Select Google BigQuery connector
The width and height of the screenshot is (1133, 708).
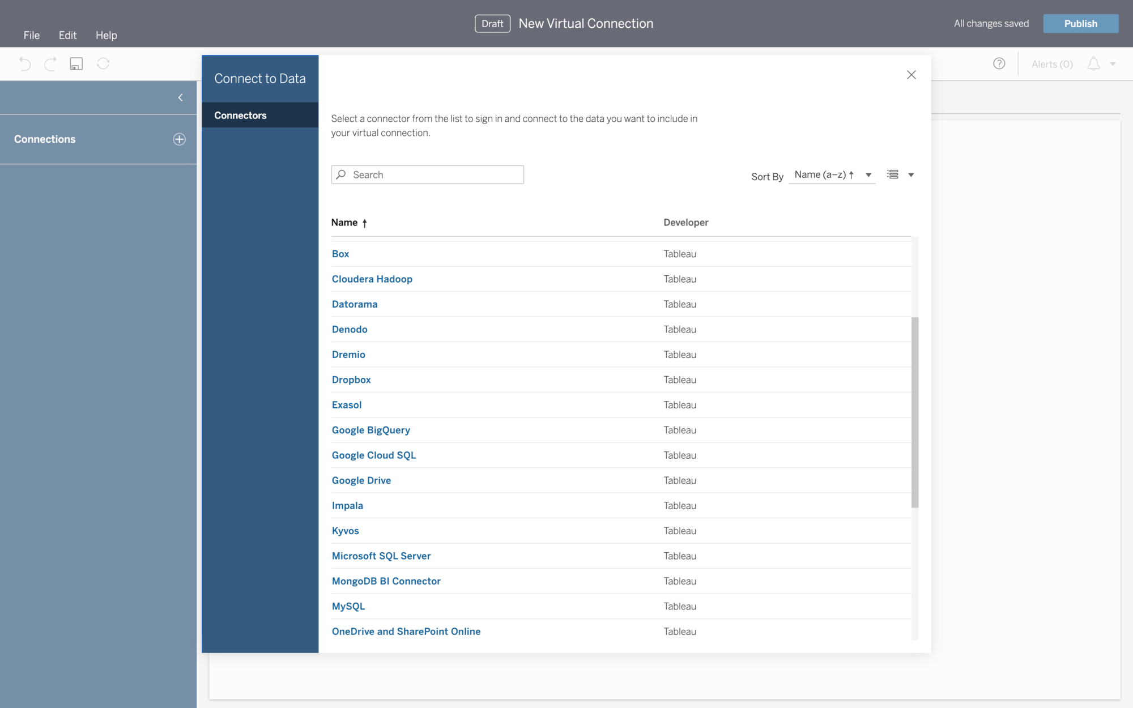coord(370,430)
